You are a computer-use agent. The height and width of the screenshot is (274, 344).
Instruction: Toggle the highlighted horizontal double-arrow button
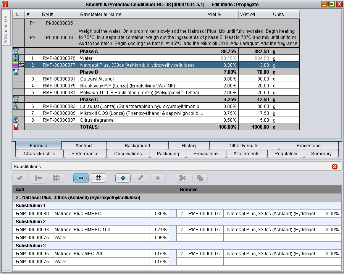[81, 178]
